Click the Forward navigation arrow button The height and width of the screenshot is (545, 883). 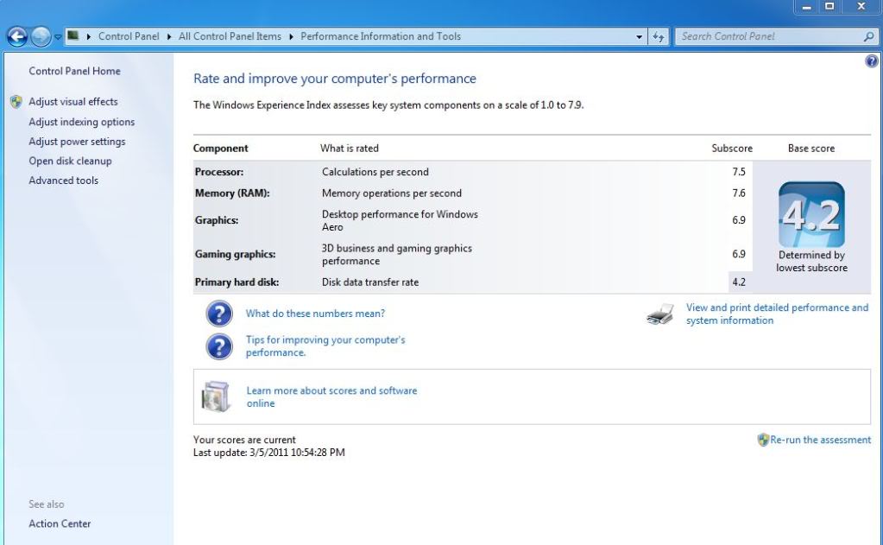(41, 36)
